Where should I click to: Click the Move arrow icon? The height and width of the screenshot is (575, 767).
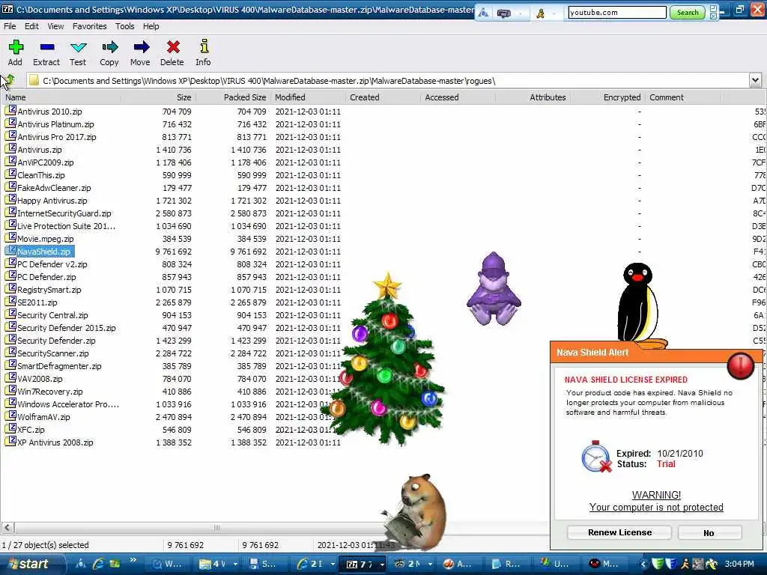tap(141, 47)
